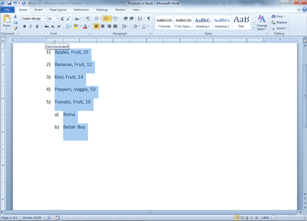The width and height of the screenshot is (307, 221).
Task: Click the Replace button
Action: [x=279, y=22]
